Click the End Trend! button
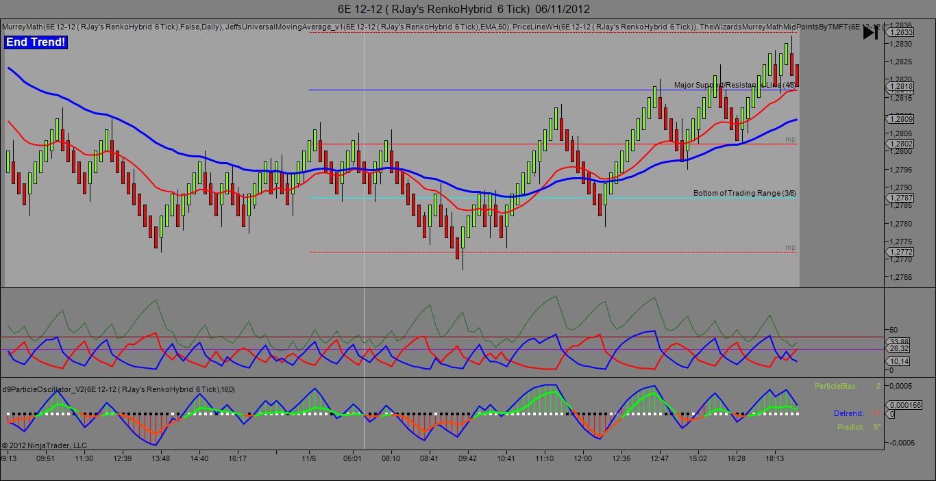The width and height of the screenshot is (936, 481). point(36,42)
